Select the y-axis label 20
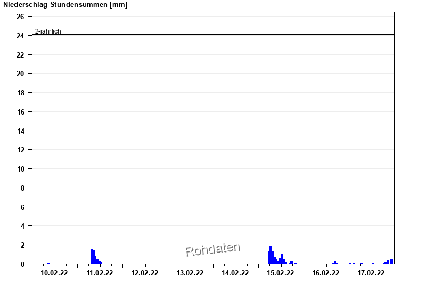Screen dimensions: 426x293 pos(20,74)
